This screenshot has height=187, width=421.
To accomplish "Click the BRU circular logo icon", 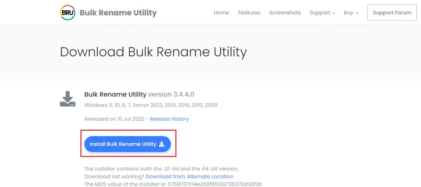I will [68, 13].
